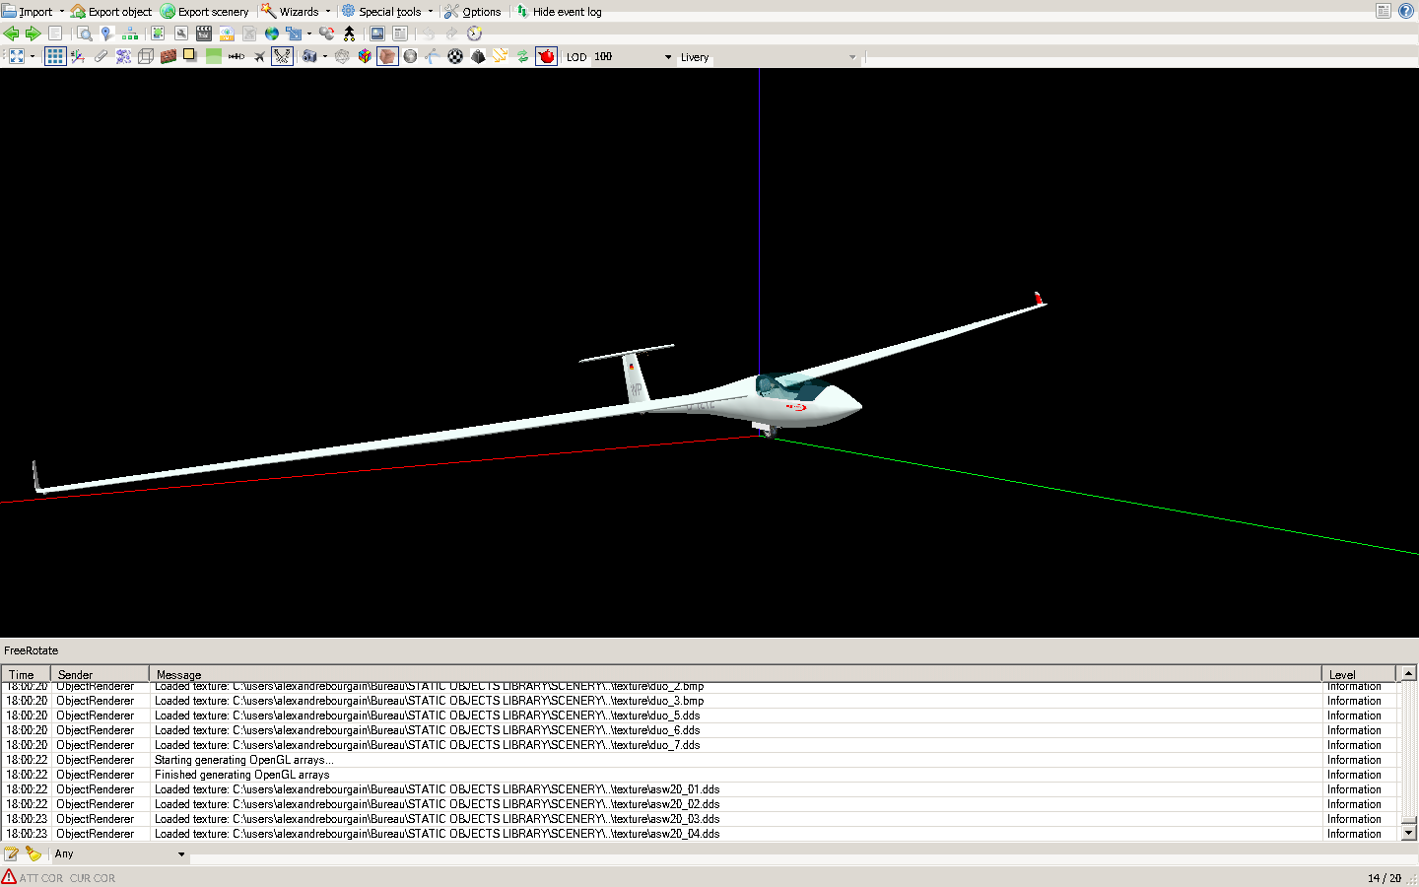Image resolution: width=1419 pixels, height=887 pixels.
Task: Open the Any level filter dropdown
Action: (180, 854)
